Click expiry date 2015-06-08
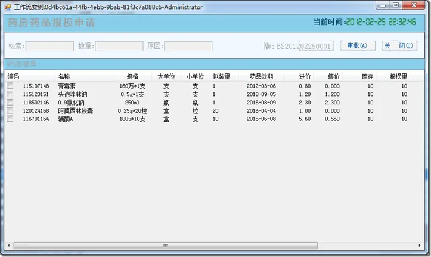431x257 pixels. [261, 119]
